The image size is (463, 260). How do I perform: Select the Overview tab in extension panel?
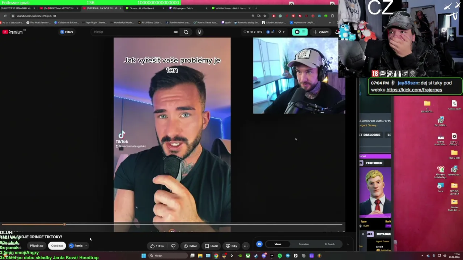[303, 244]
